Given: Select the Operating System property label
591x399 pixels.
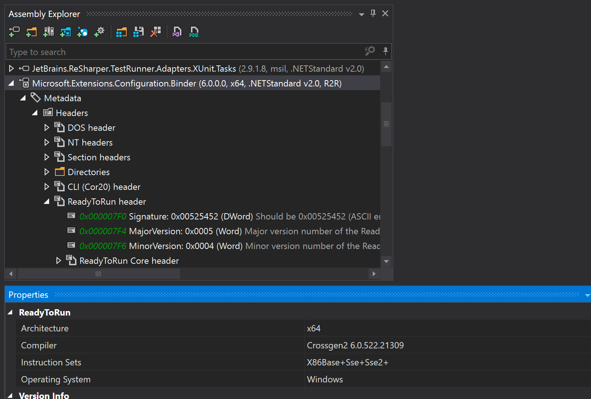Looking at the screenshot, I should click(x=56, y=379).
